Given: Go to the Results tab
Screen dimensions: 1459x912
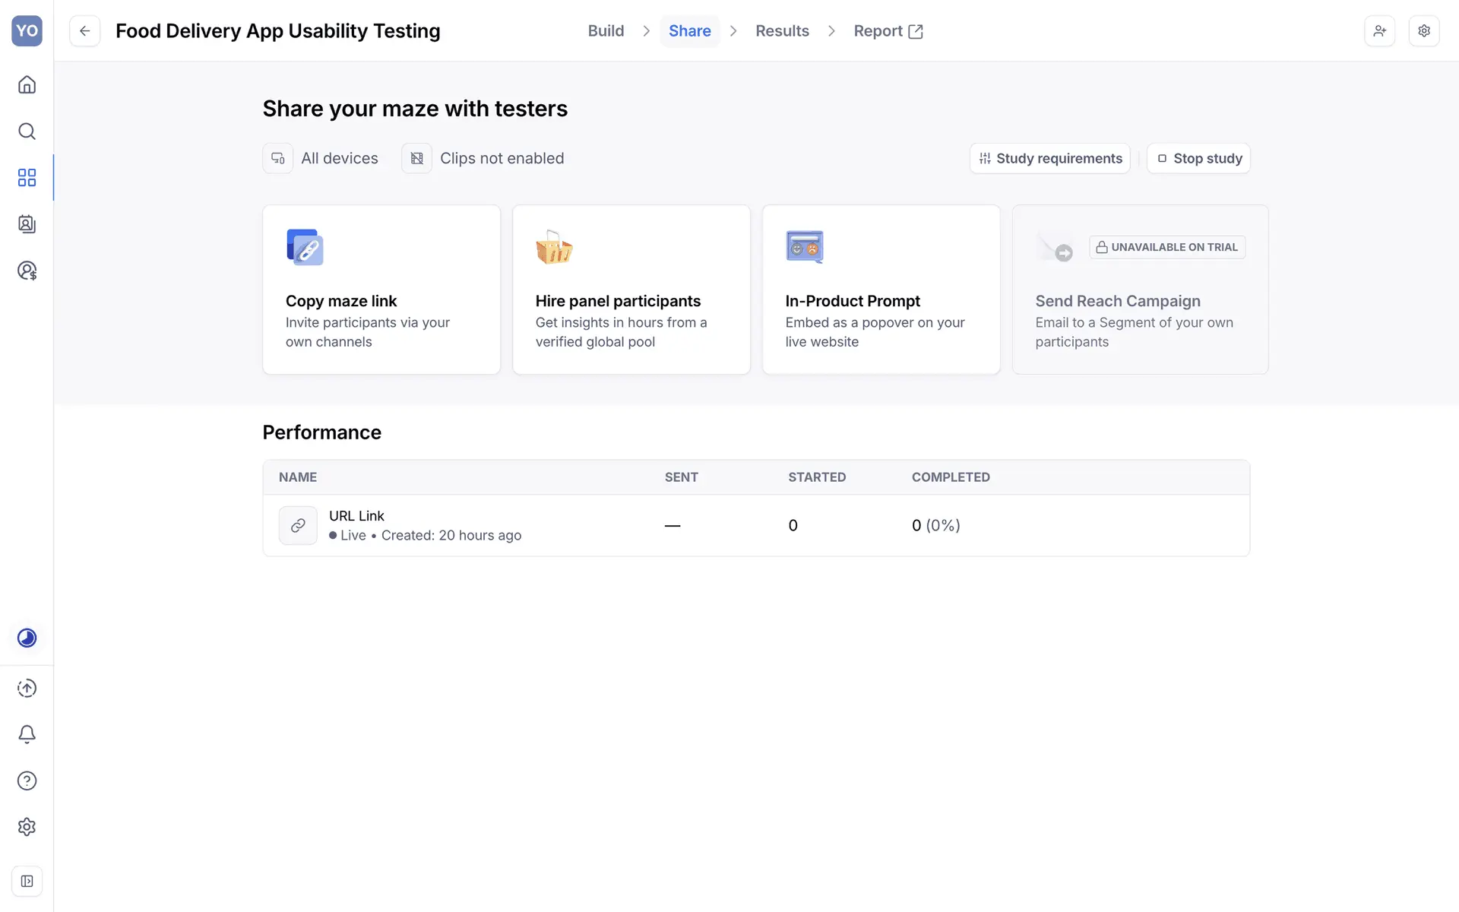Looking at the screenshot, I should [x=782, y=31].
